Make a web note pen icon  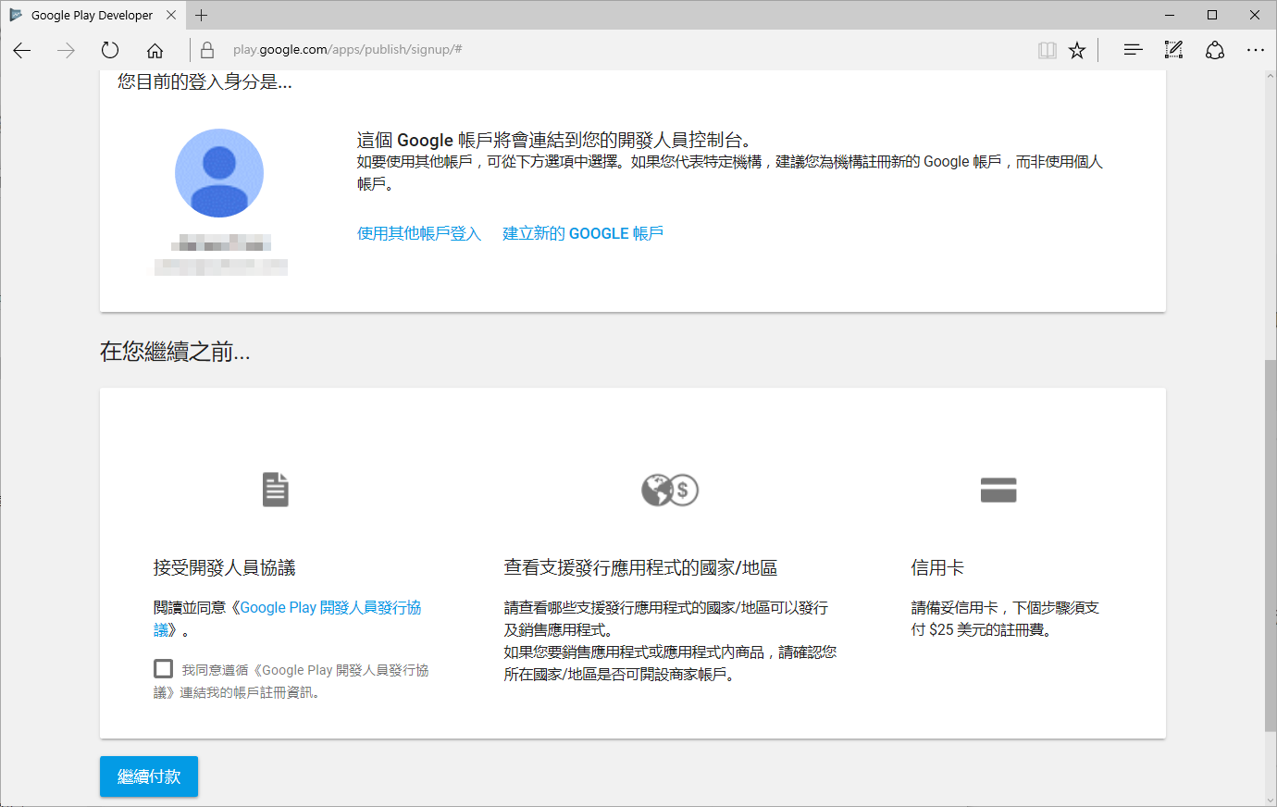[x=1173, y=50]
